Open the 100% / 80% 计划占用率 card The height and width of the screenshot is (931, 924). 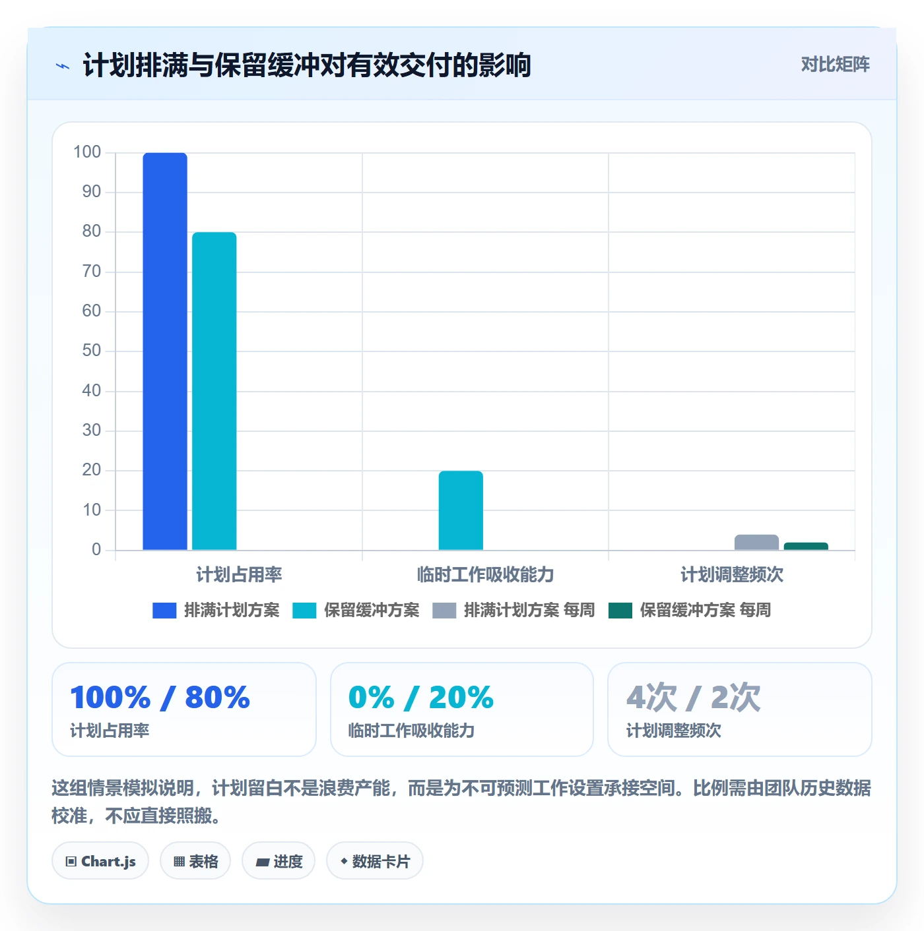pyautogui.click(x=184, y=709)
